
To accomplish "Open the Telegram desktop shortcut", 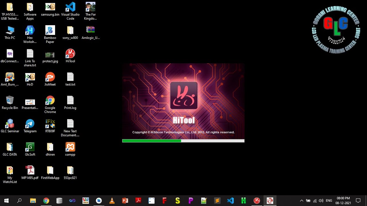I will (30, 126).
